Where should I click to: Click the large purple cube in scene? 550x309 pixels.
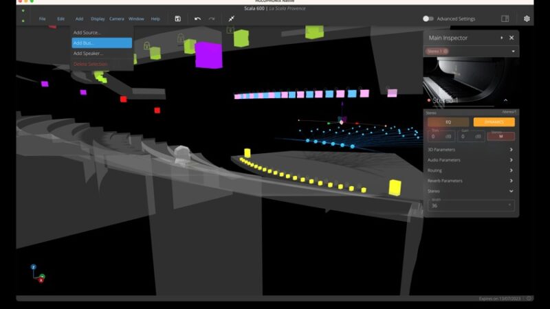pos(208,54)
